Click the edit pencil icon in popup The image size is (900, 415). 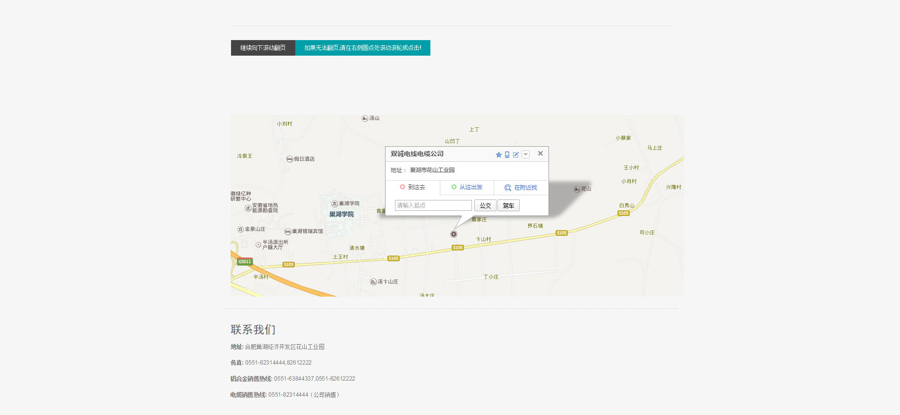coord(516,155)
